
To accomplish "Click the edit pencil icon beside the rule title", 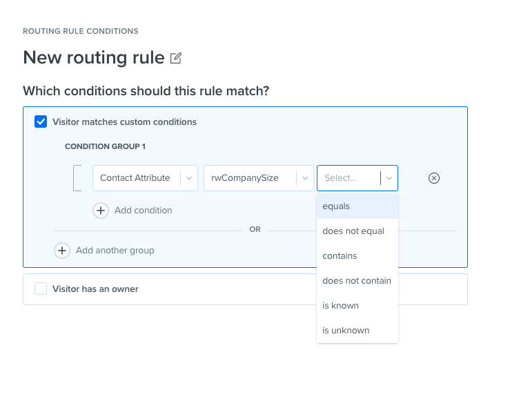I will [176, 58].
